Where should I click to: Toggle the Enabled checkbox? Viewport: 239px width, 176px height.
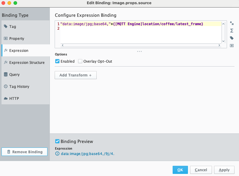(57, 61)
